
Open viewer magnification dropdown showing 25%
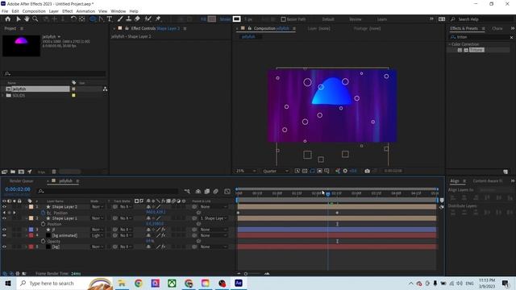coord(245,171)
